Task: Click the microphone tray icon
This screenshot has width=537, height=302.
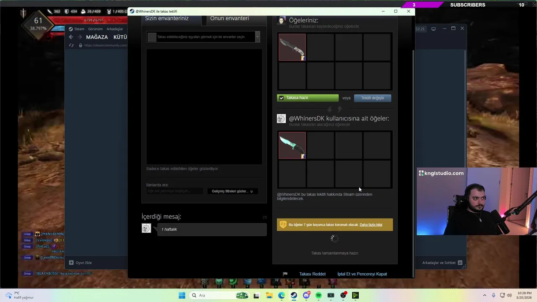Action: point(493,295)
